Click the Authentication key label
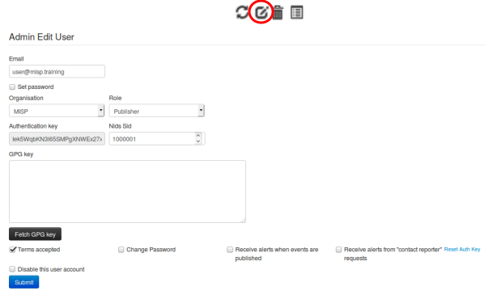The width and height of the screenshot is (489, 295). coord(33,126)
